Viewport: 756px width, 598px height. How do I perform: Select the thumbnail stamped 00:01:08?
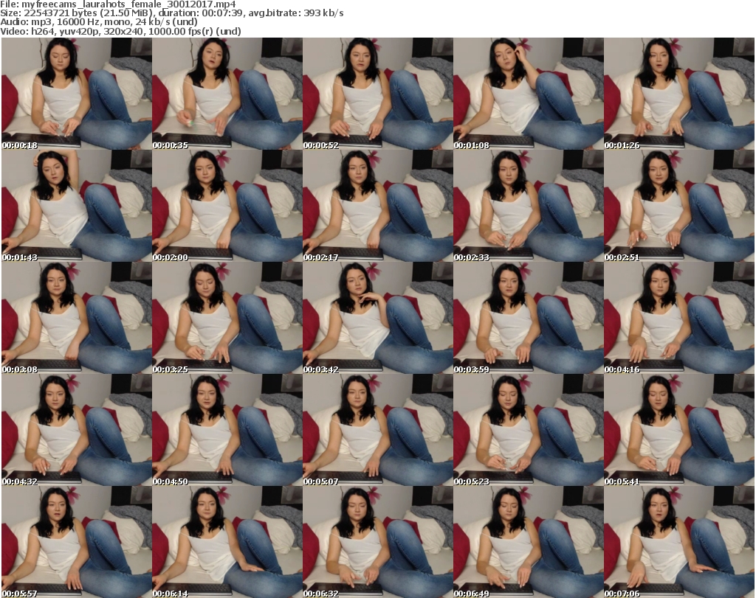529,94
